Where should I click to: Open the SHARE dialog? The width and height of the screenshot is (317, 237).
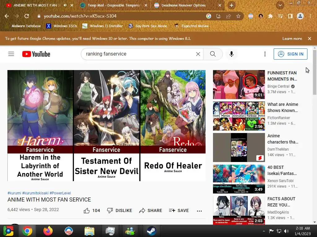[x=151, y=210]
